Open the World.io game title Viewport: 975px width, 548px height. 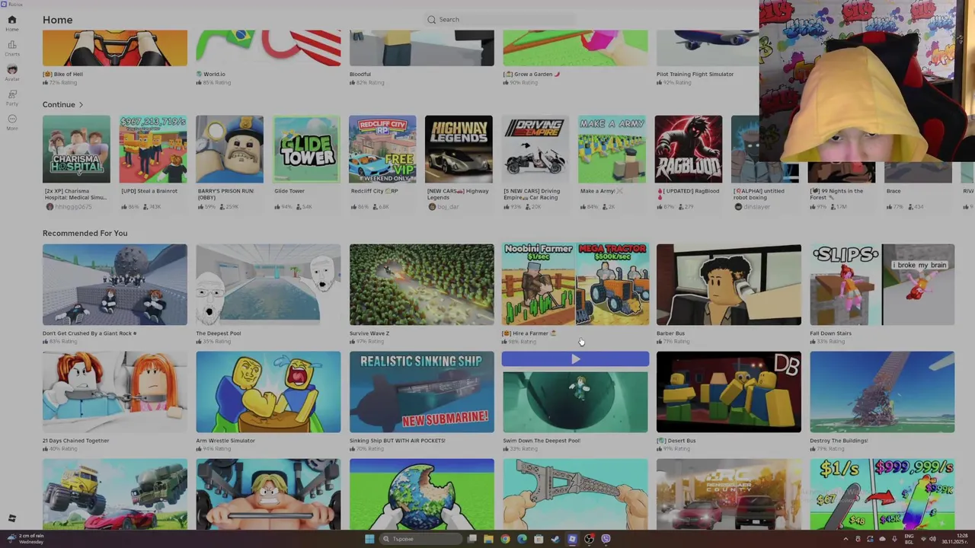pyautogui.click(x=211, y=74)
